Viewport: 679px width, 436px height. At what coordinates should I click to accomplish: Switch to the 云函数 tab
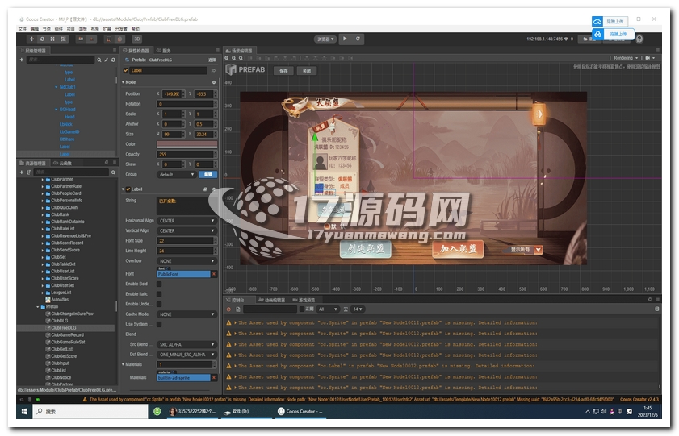click(x=63, y=163)
